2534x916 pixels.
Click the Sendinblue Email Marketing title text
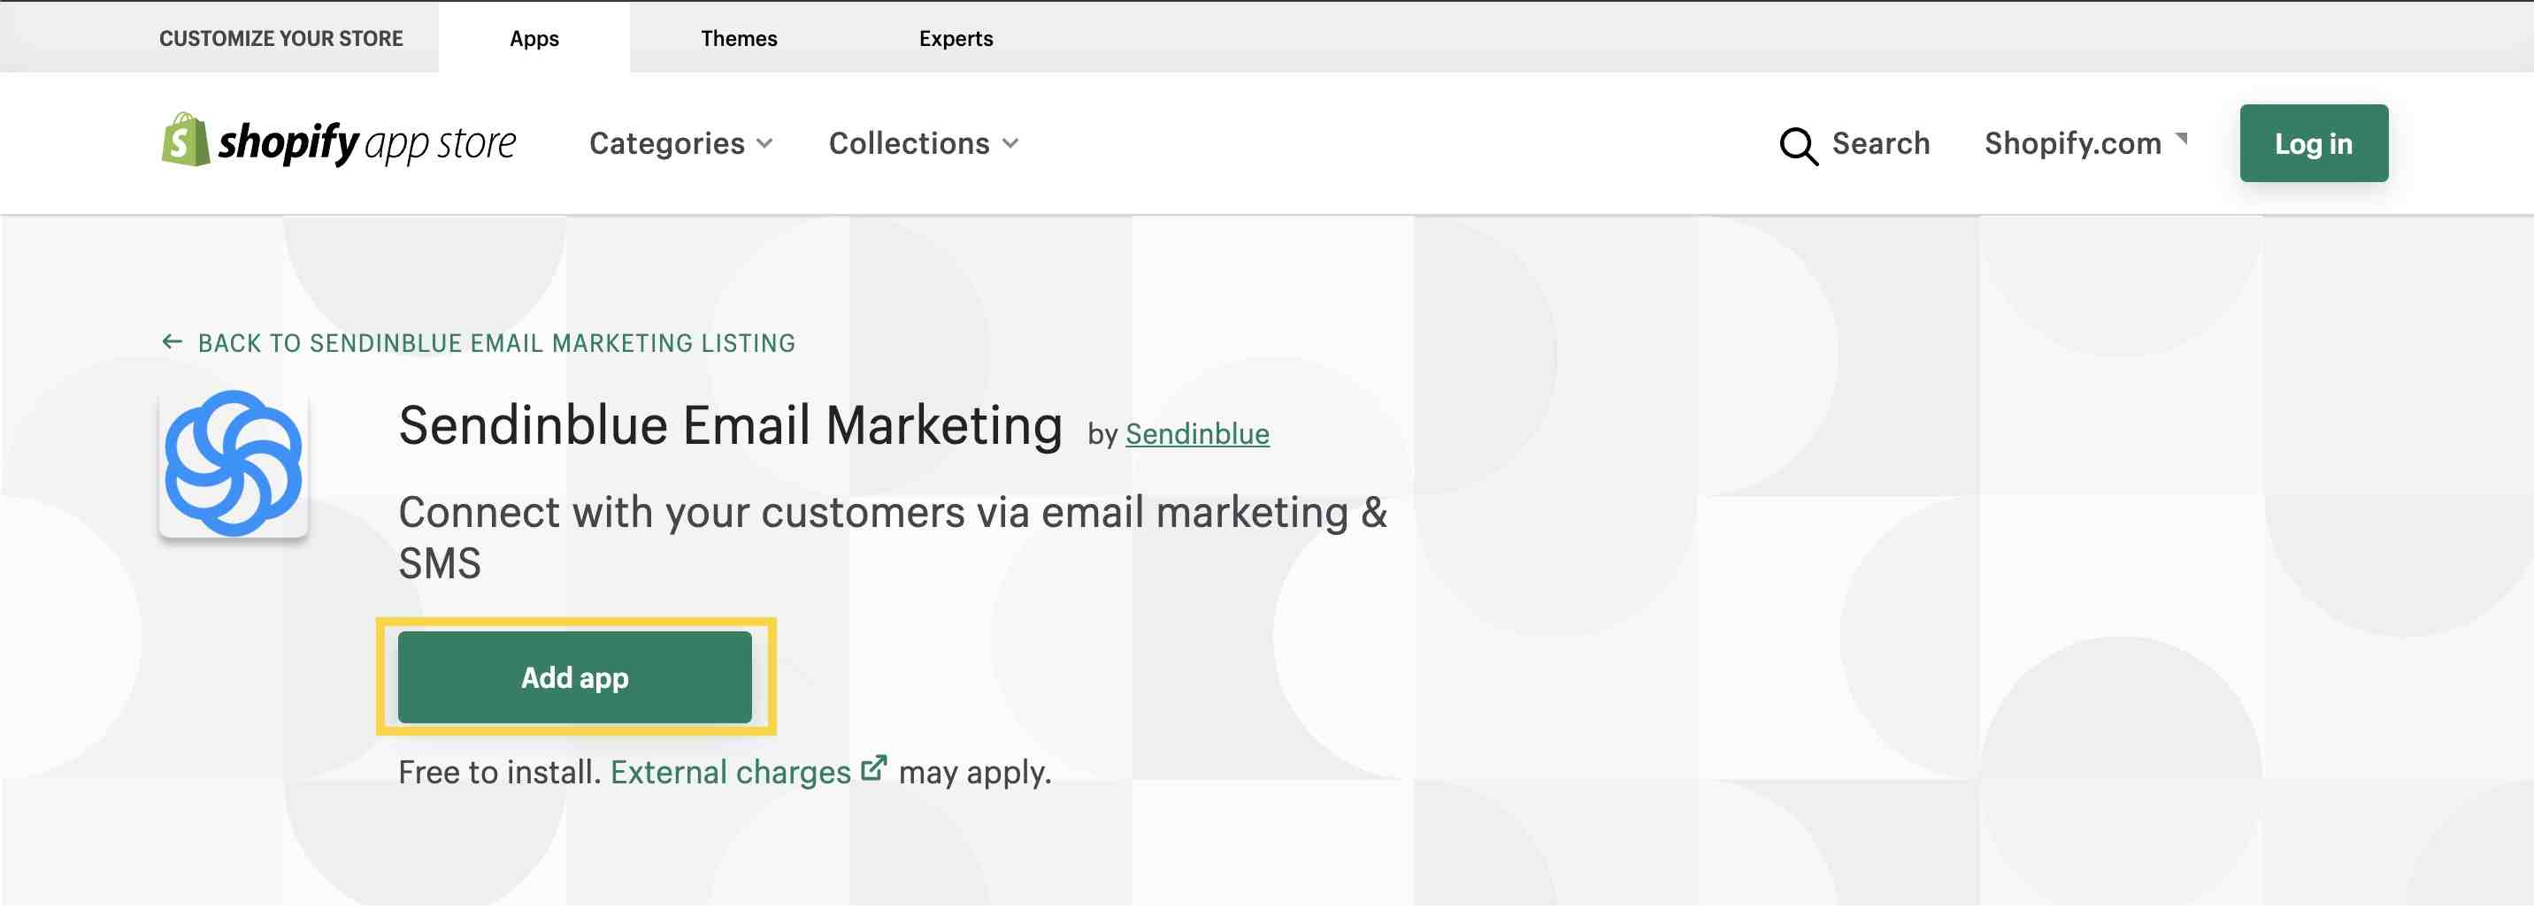coord(730,426)
